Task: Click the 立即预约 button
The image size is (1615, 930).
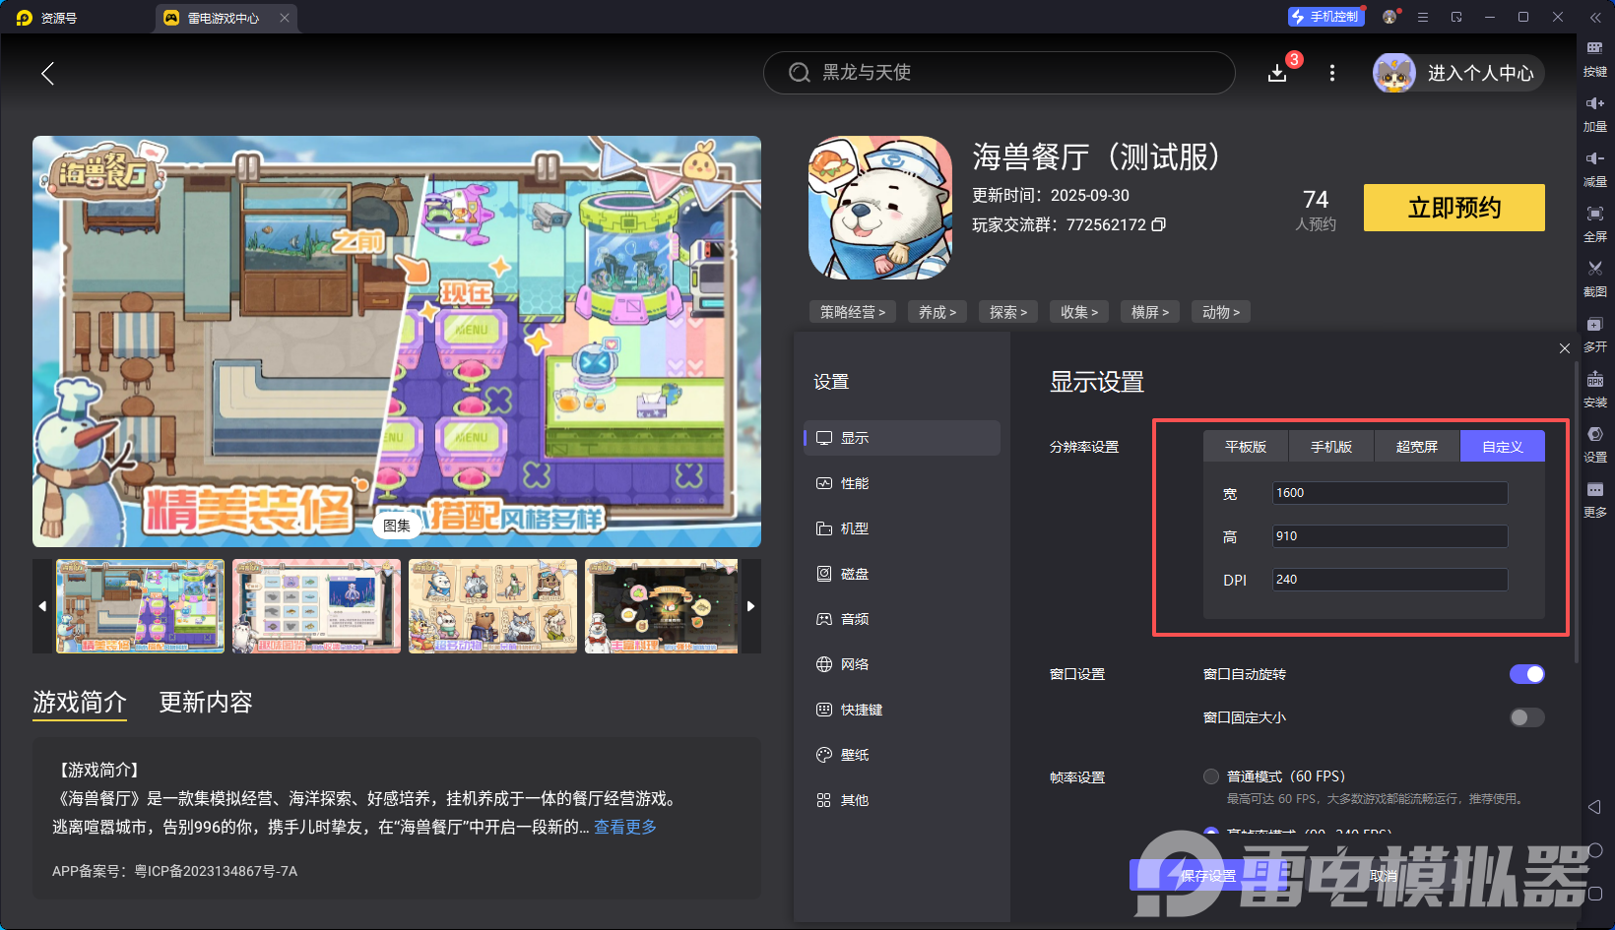Action: click(x=1453, y=208)
